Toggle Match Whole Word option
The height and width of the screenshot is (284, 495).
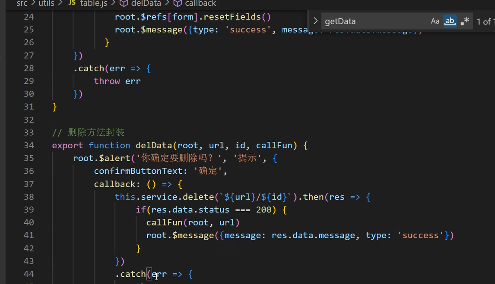pyautogui.click(x=450, y=22)
